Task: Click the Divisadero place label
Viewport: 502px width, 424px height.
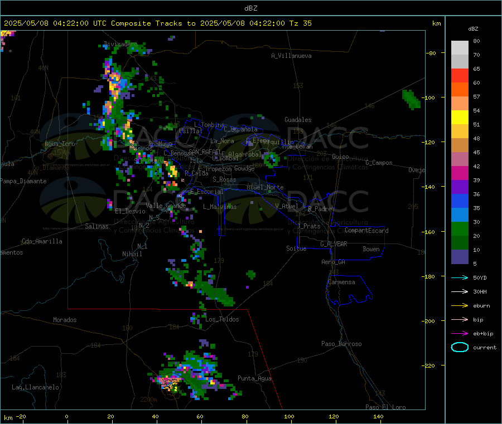Action: coord(120,44)
